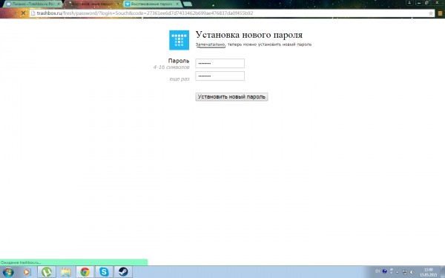Open the Chrome menu icon
Screen dimensions: 445x278
pyautogui.click(x=441, y=13)
